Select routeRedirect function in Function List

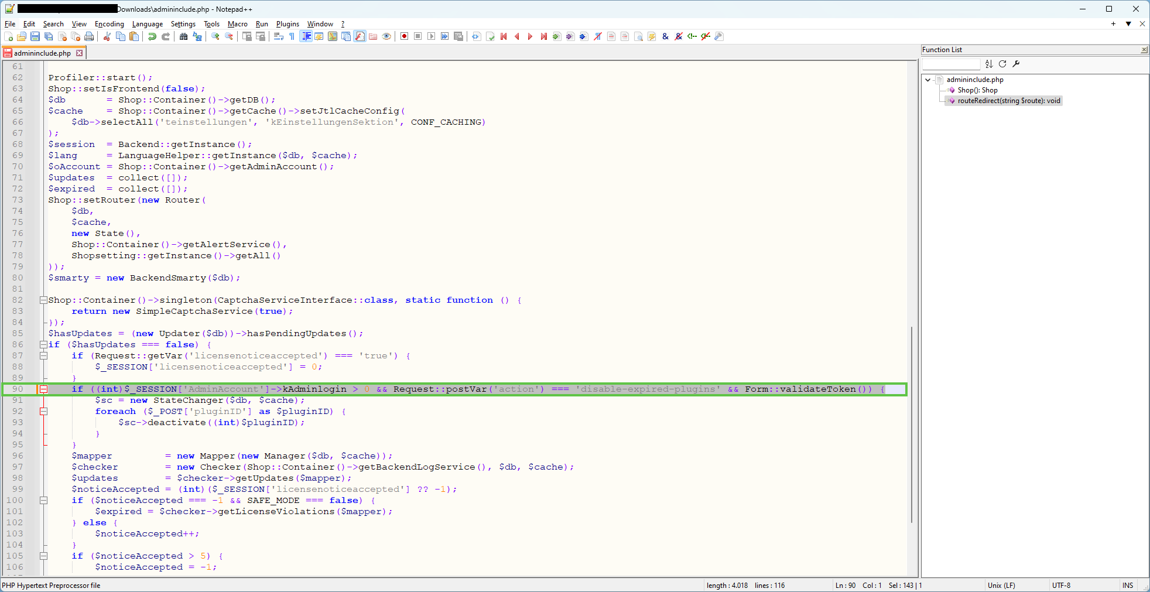pos(1008,101)
